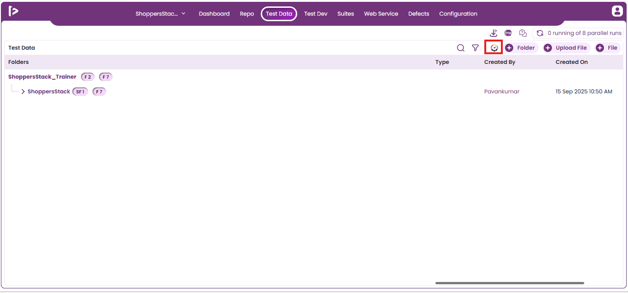This screenshot has height=293, width=628.
Task: Open the filter funnel options
Action: [475, 48]
